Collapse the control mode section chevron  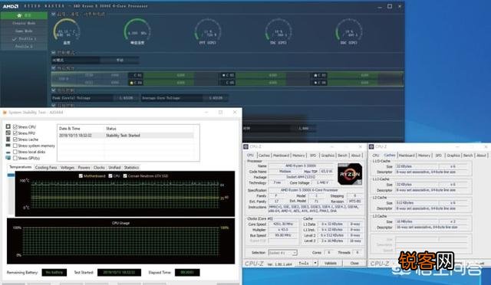(54, 53)
